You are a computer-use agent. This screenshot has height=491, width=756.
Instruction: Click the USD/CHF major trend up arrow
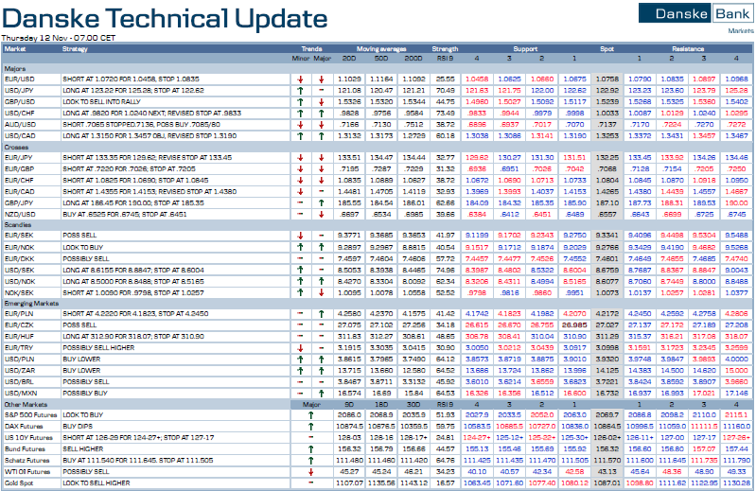pos(323,111)
